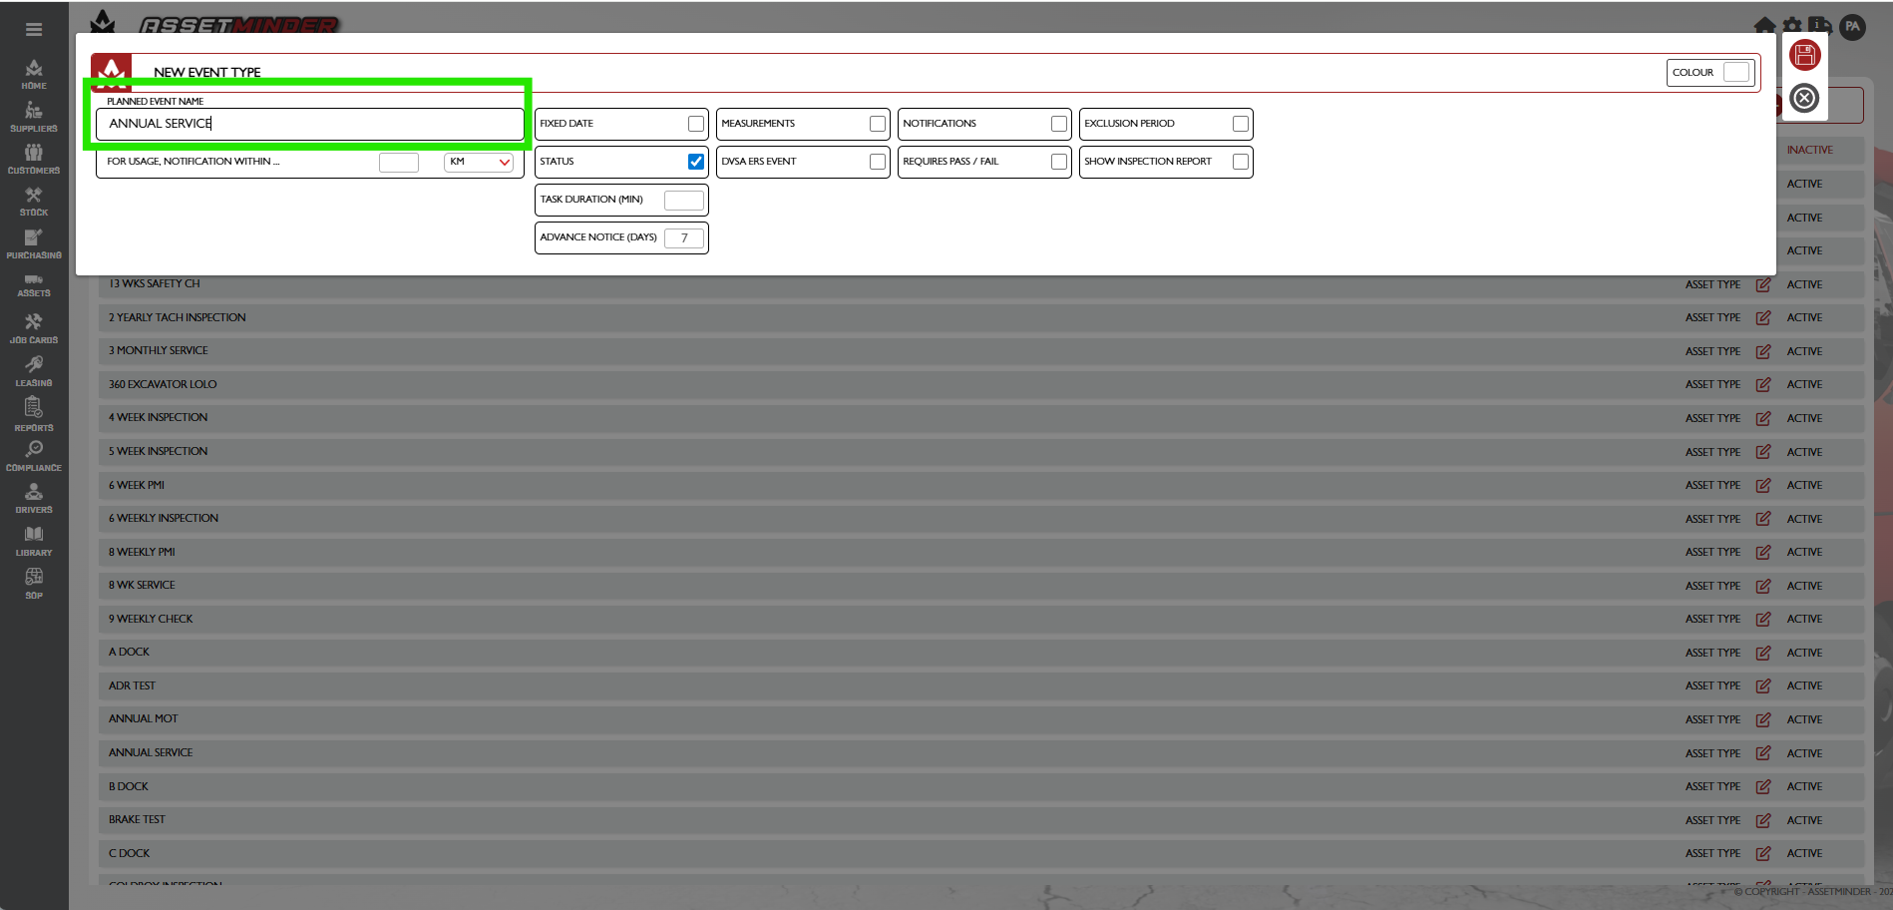The width and height of the screenshot is (1893, 910).
Task: Go to Compliance in the sidebar
Action: point(34,455)
